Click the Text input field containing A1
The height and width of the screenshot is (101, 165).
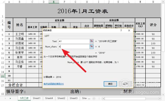(74, 41)
